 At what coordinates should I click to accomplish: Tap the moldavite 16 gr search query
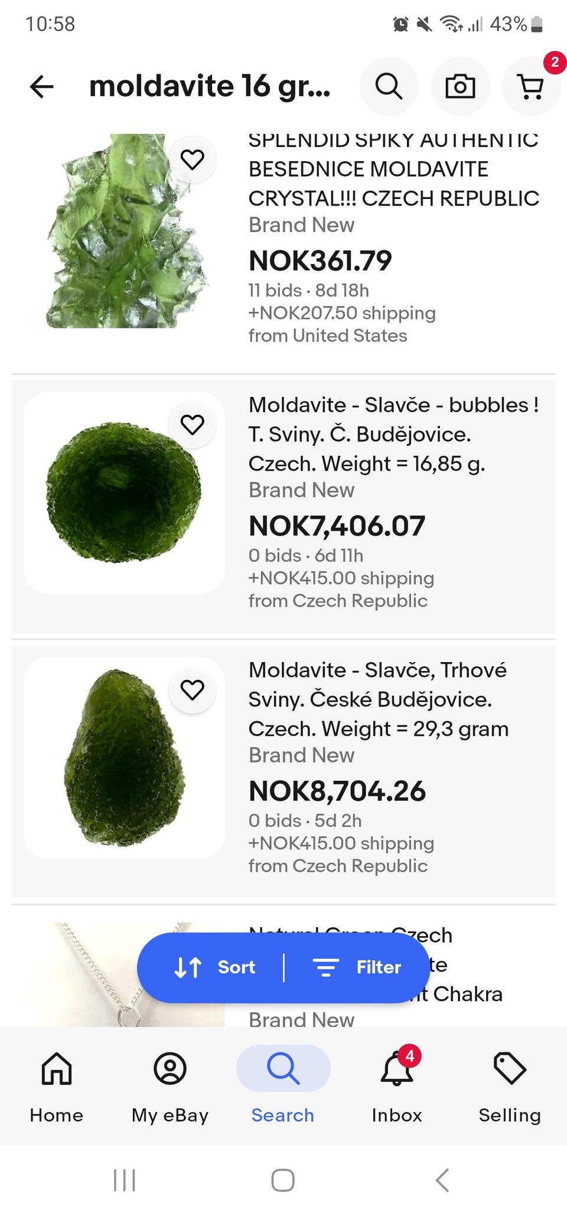coord(210,86)
